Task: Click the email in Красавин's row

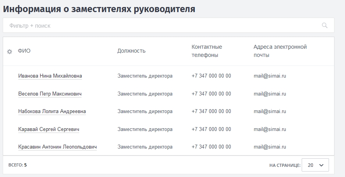Action: coord(270,147)
